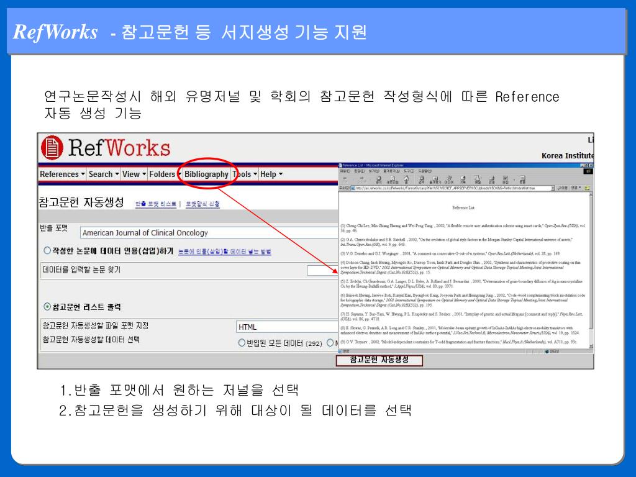636x477 pixels.
Task: Click the RefWorks logo icon
Action: [x=52, y=148]
